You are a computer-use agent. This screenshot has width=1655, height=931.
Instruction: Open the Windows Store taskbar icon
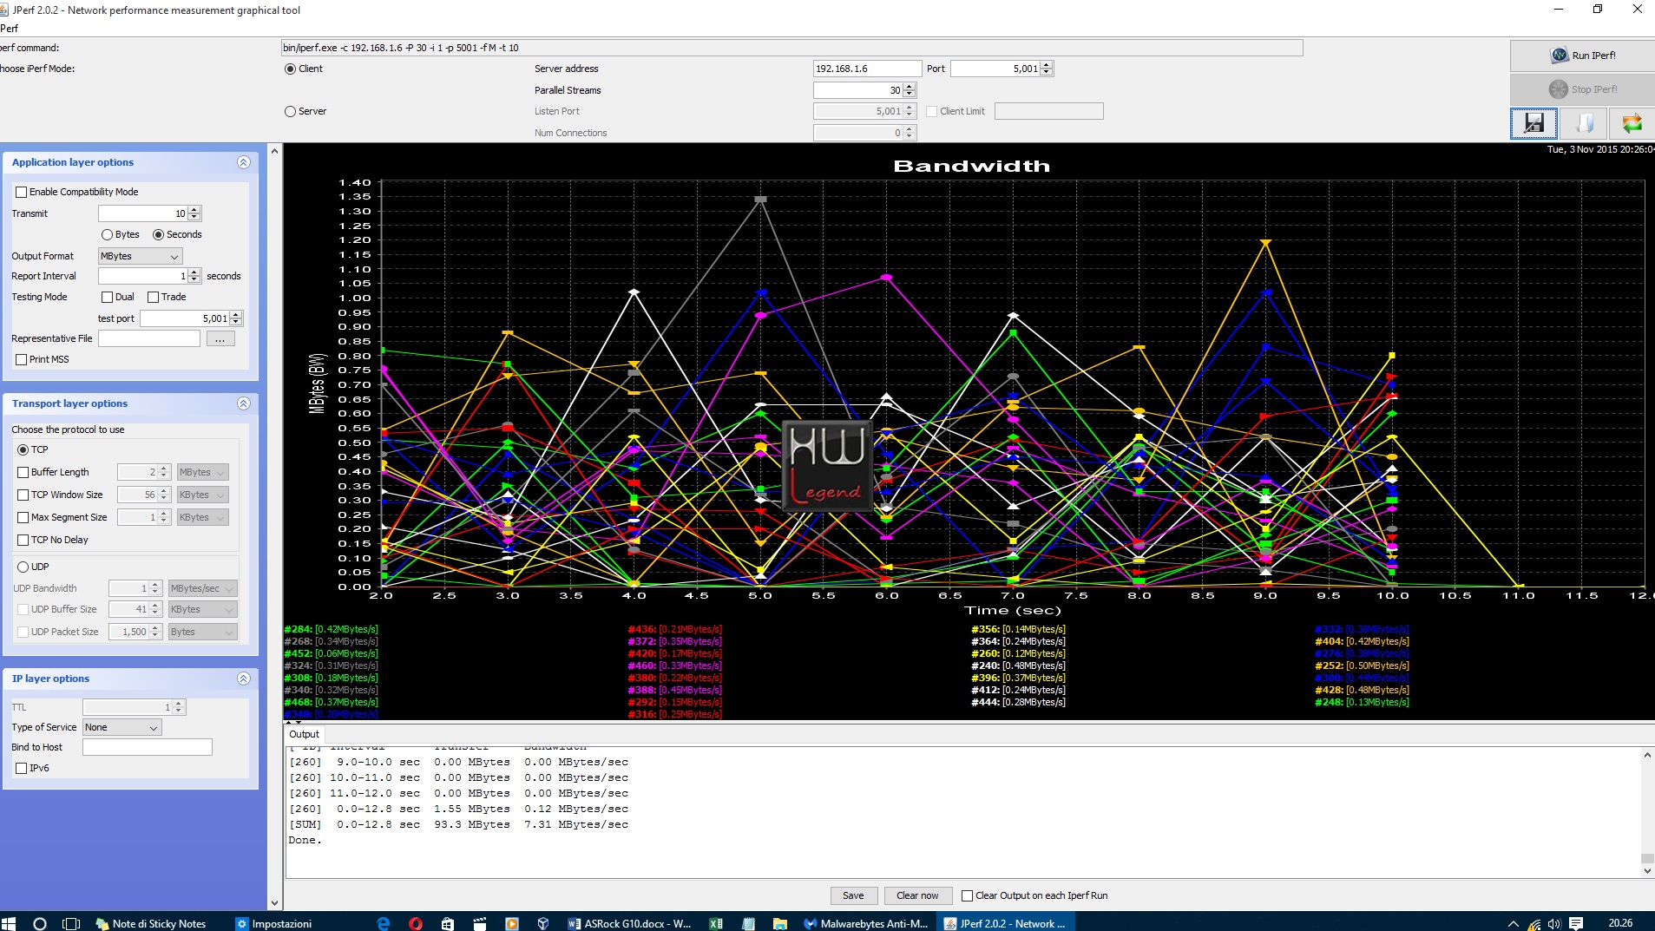click(447, 923)
